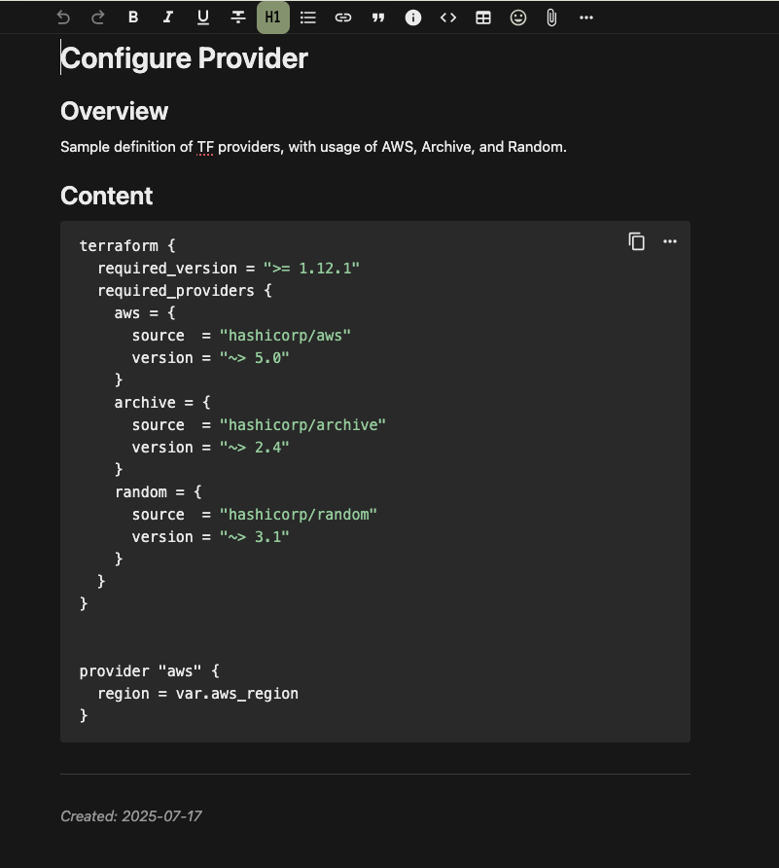Click the Content heading
779x868 pixels.
tap(106, 196)
